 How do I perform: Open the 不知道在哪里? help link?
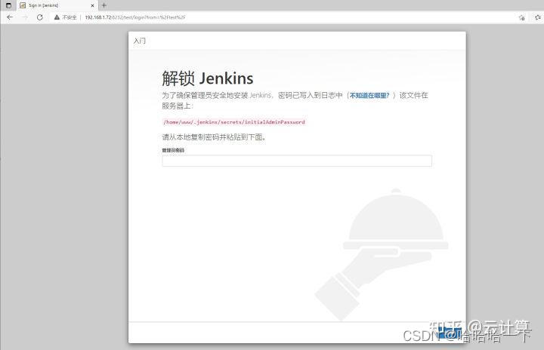tap(369, 95)
